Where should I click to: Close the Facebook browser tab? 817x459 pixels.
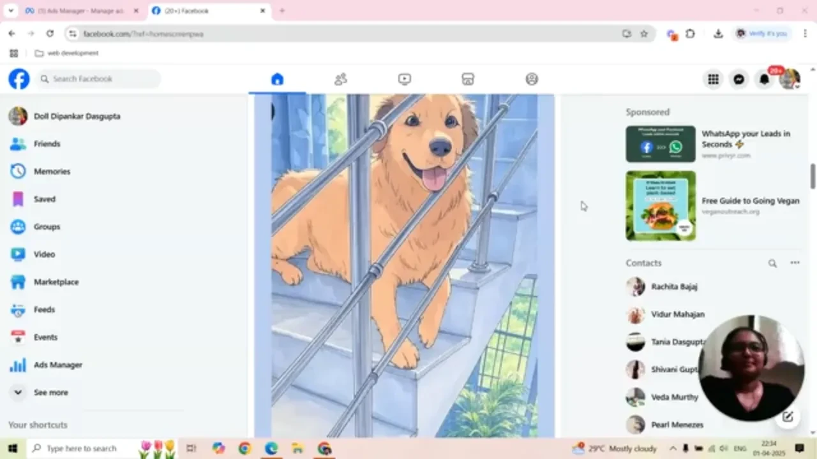(x=262, y=11)
